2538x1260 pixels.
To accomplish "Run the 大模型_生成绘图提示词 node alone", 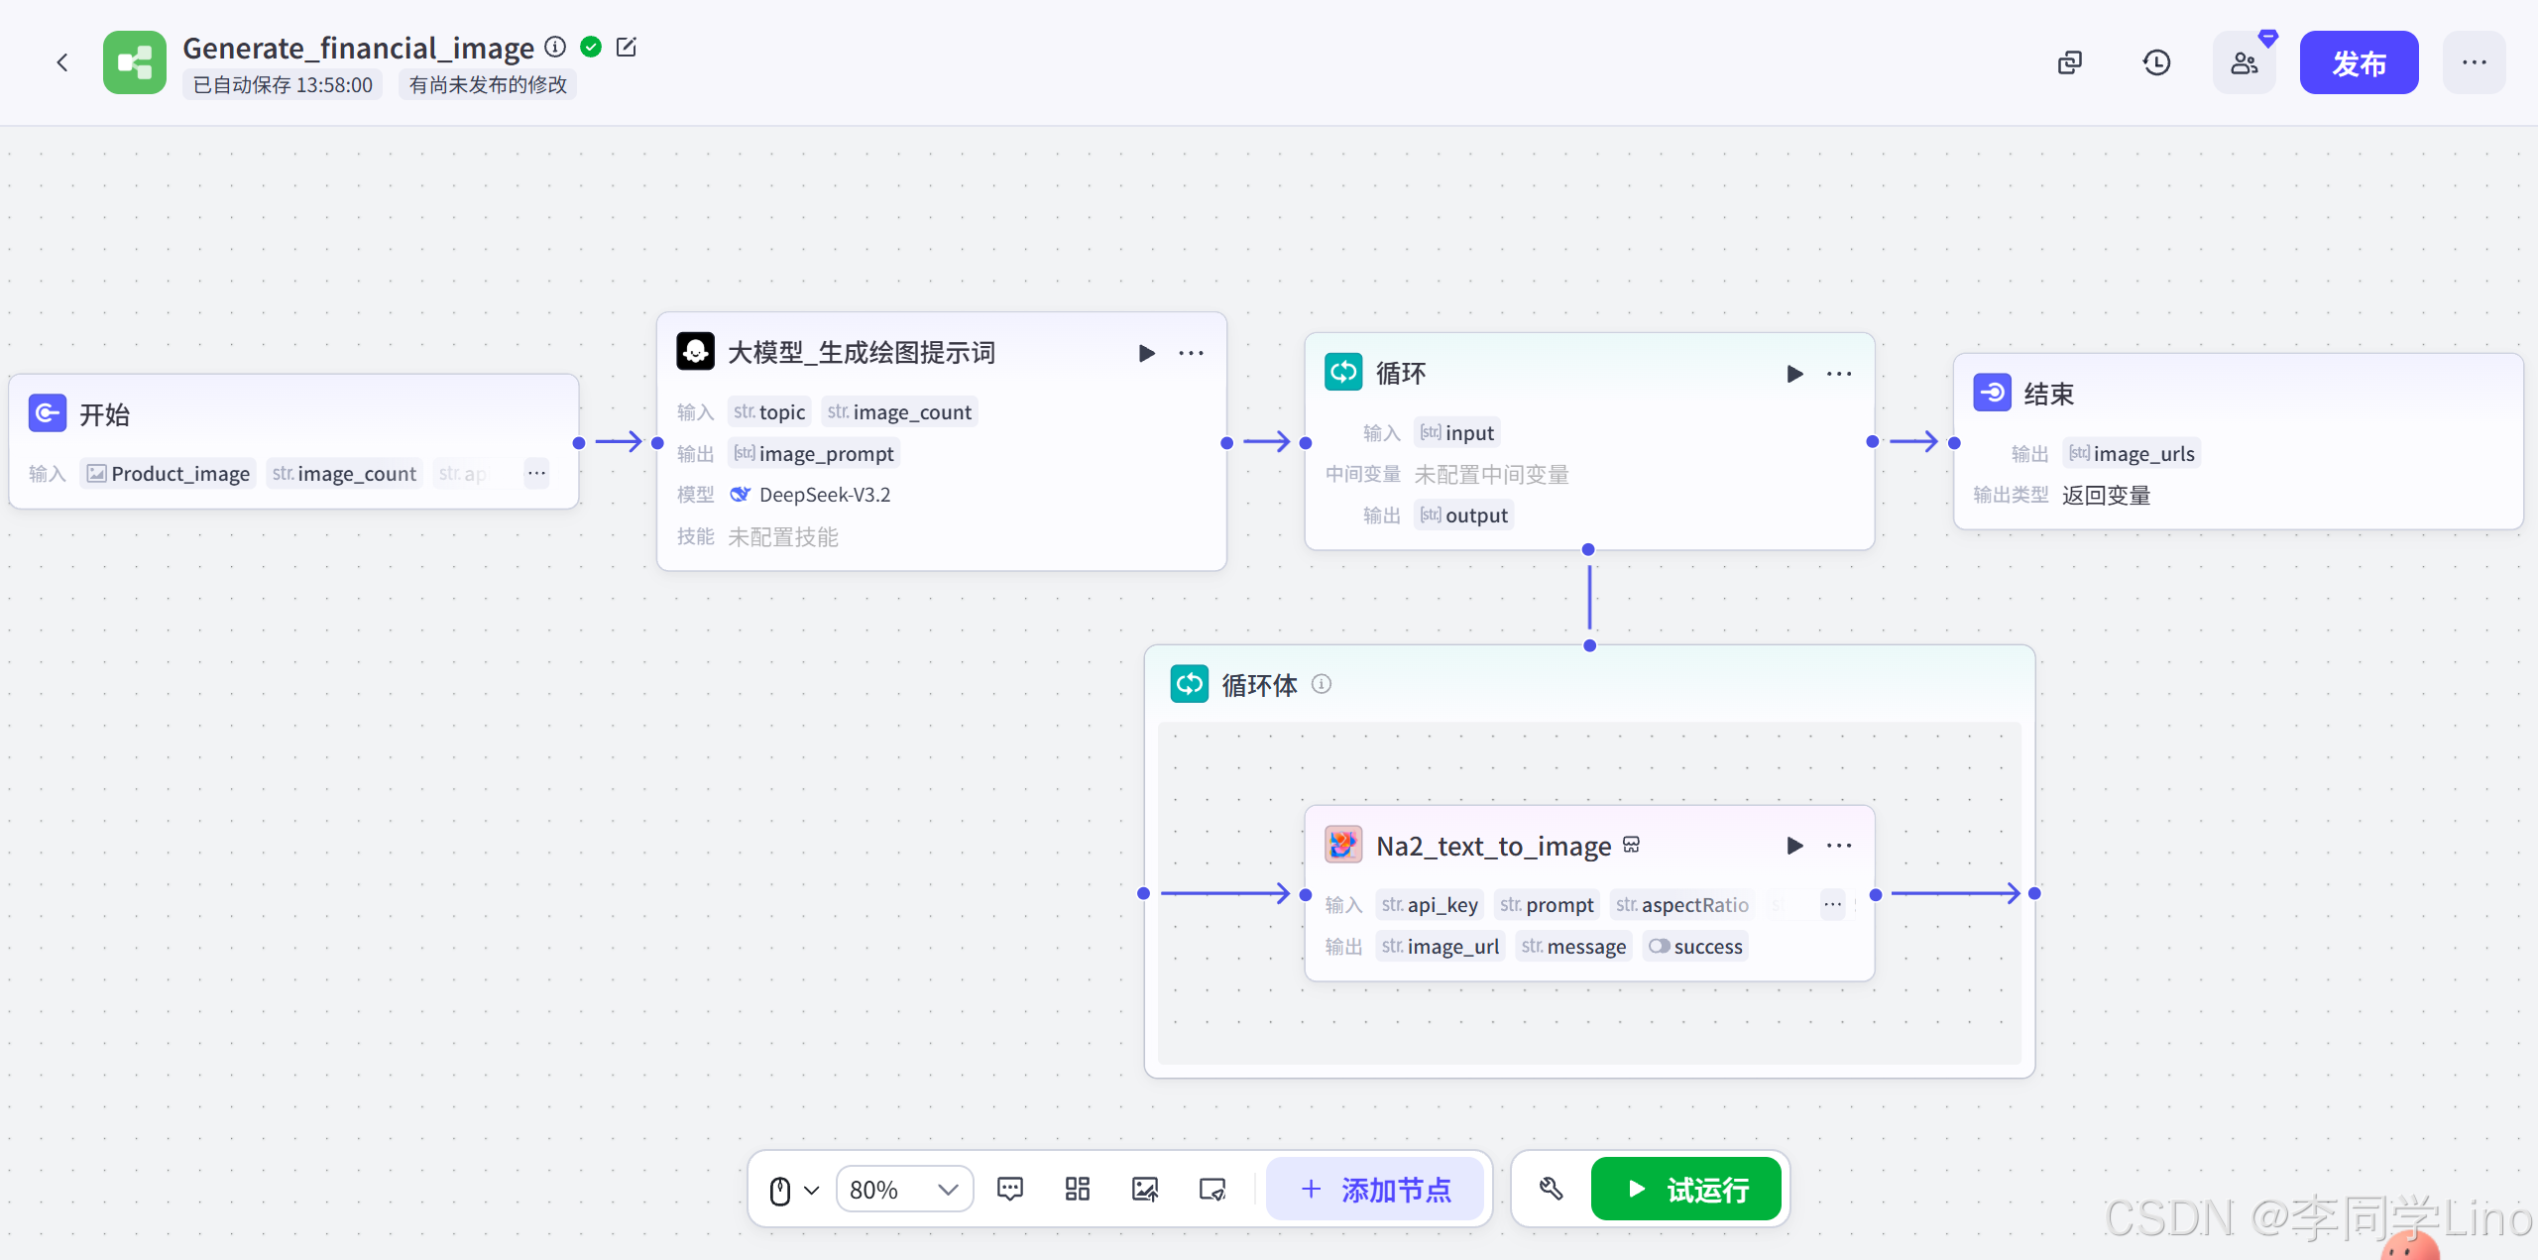I will [1147, 353].
